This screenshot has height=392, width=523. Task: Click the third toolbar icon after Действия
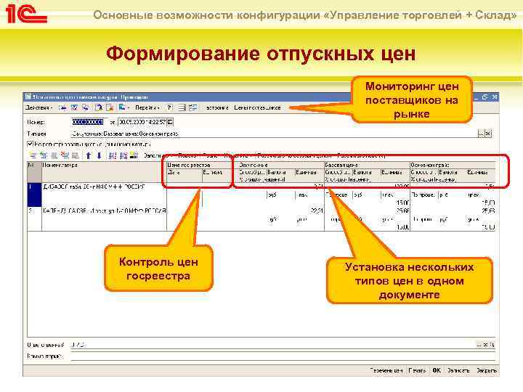(86, 107)
